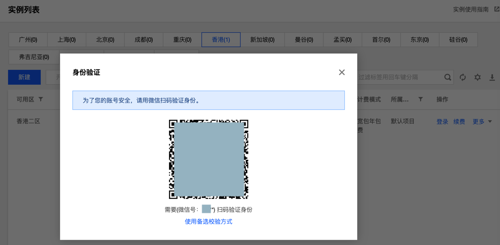Switch to 硅谷(0) region tab
The width and height of the screenshot is (500, 245).
(x=458, y=40)
